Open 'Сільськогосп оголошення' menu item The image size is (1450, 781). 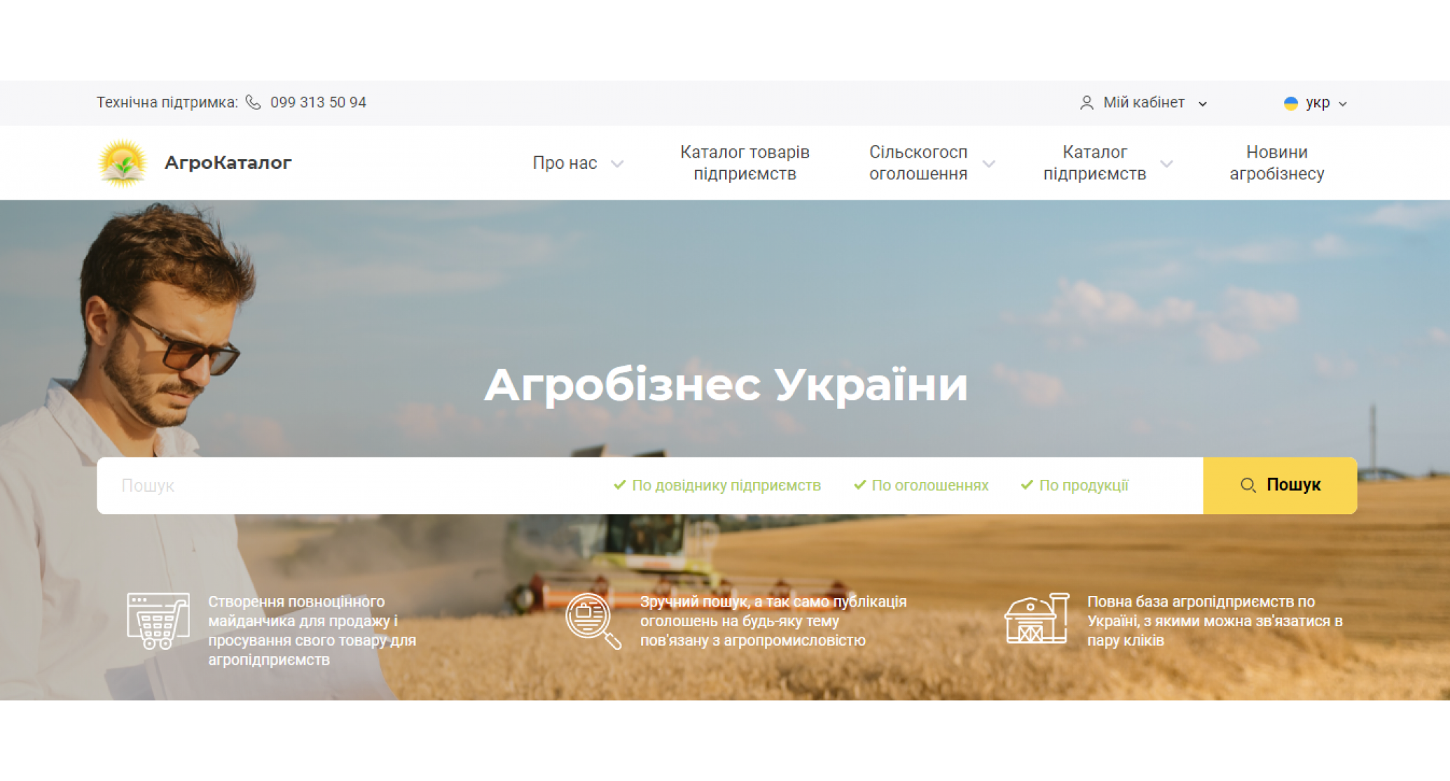918,163
